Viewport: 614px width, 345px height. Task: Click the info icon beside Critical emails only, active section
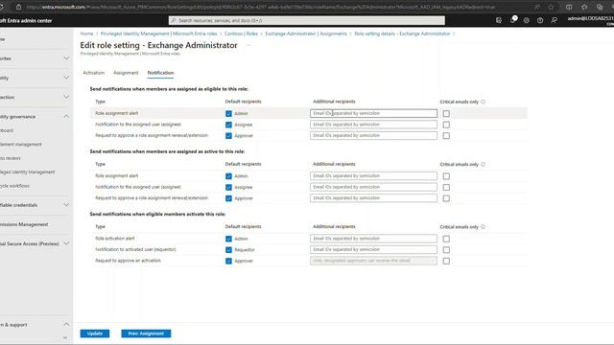tap(483, 164)
